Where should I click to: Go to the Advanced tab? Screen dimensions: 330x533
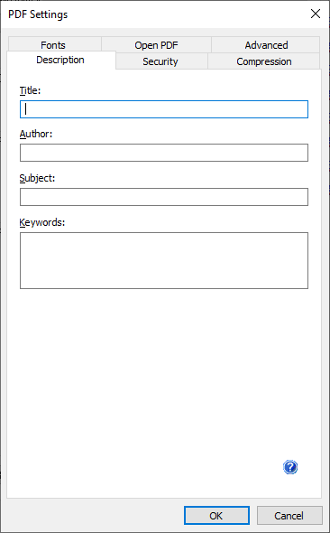click(x=266, y=45)
